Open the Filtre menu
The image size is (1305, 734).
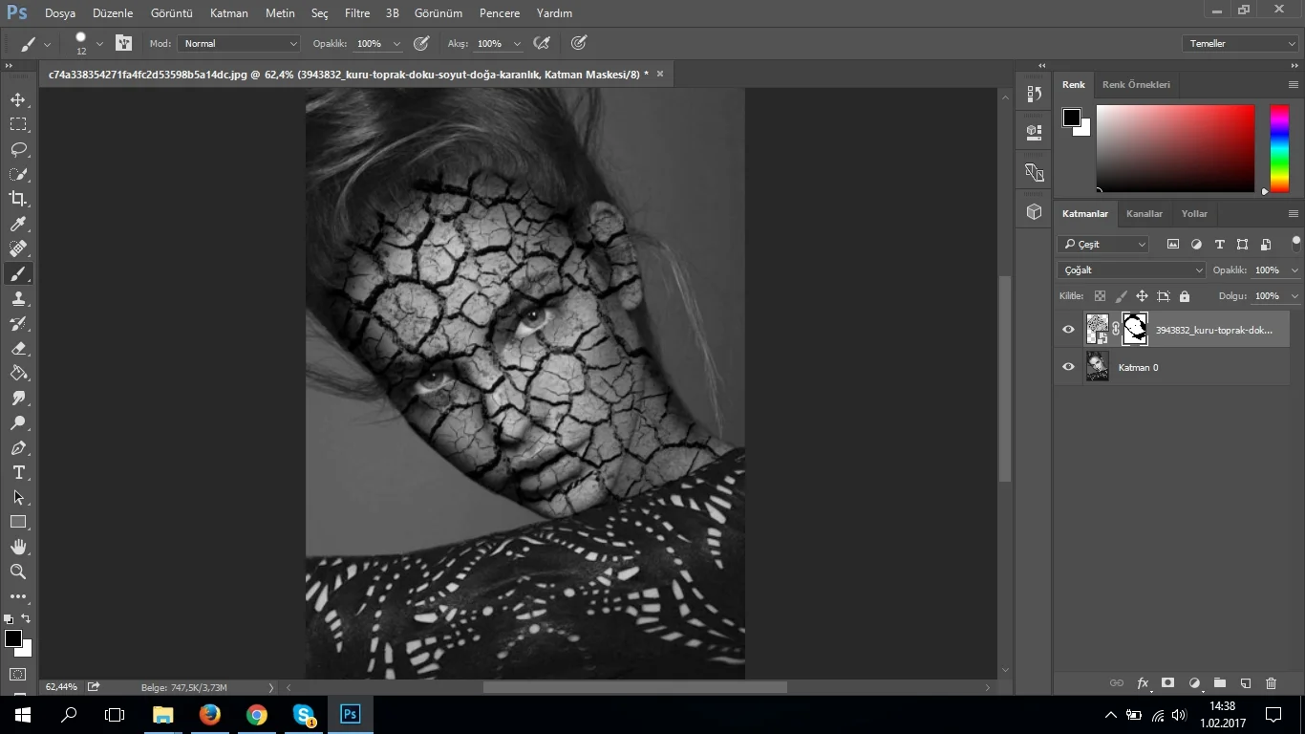click(x=357, y=13)
